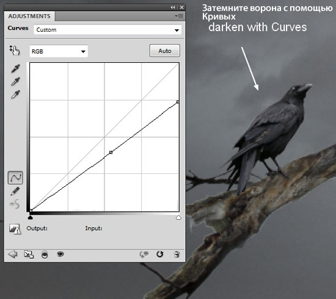Select the edit points curve tool
Screen dimensions: 336x299
[x=15, y=178]
